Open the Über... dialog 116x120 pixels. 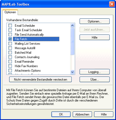pyautogui.click(x=95, y=80)
